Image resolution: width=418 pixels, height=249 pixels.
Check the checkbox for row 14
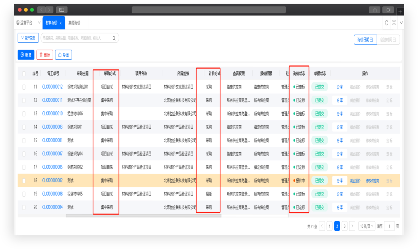[x=24, y=127]
